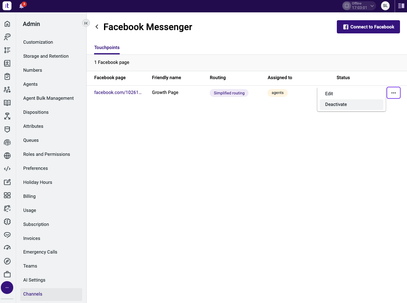Open the code brackets developer icon

7,169
